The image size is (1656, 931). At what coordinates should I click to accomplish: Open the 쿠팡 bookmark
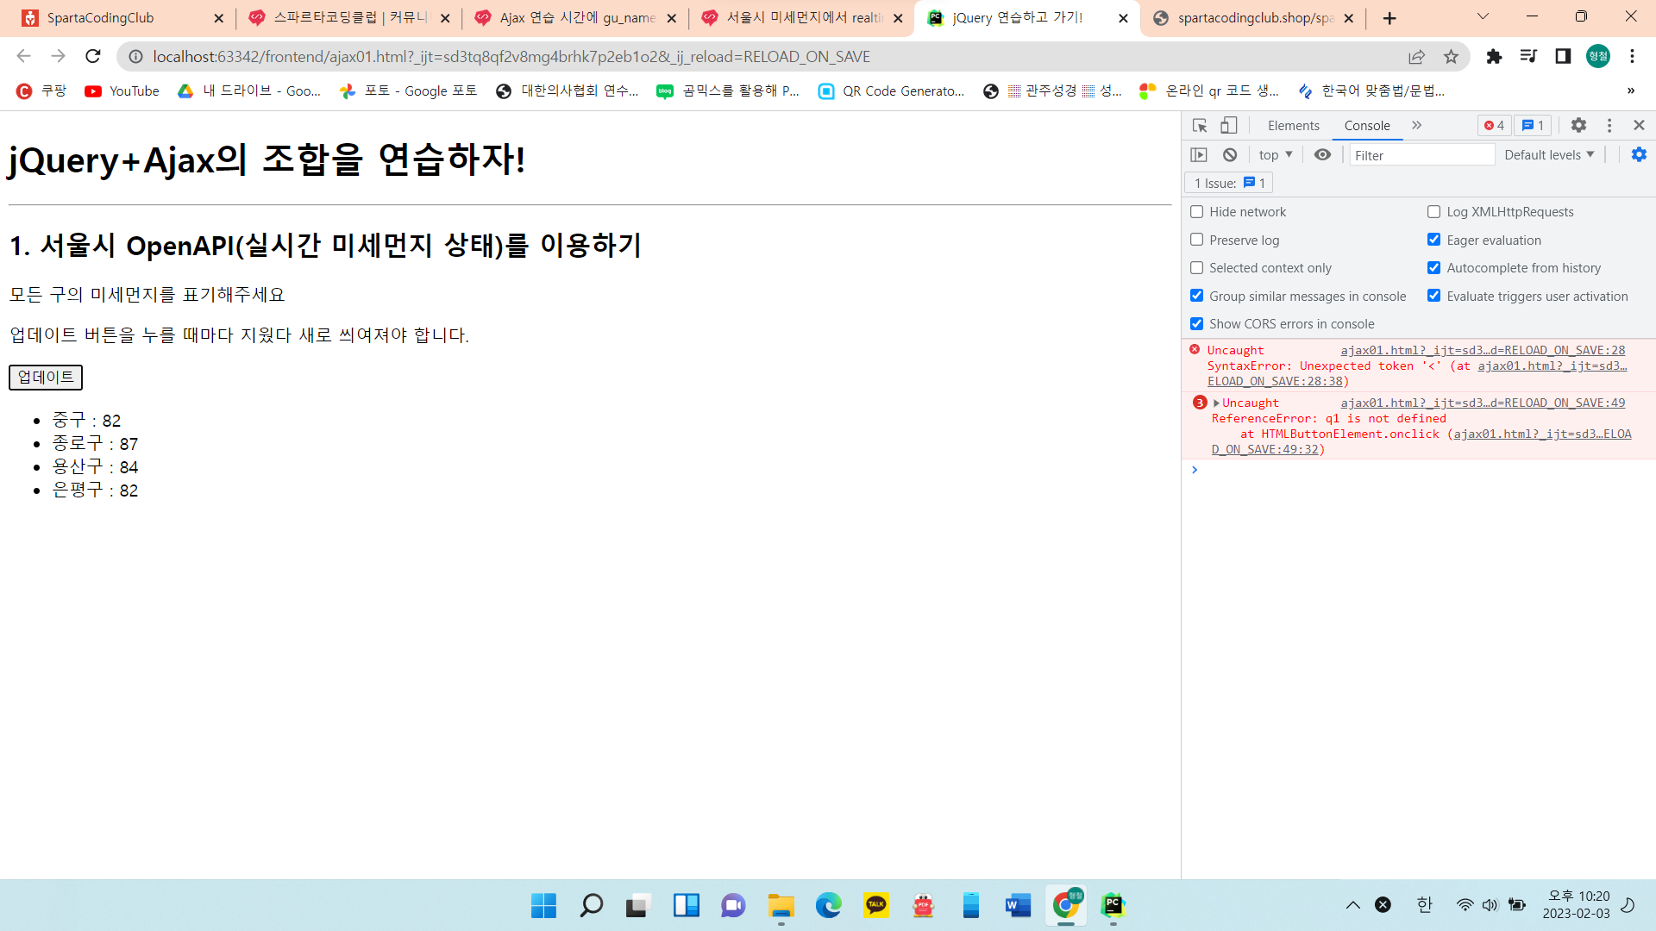click(x=41, y=91)
